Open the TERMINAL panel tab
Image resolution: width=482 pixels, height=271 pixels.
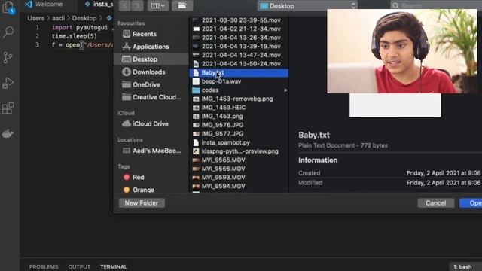[x=114, y=267]
